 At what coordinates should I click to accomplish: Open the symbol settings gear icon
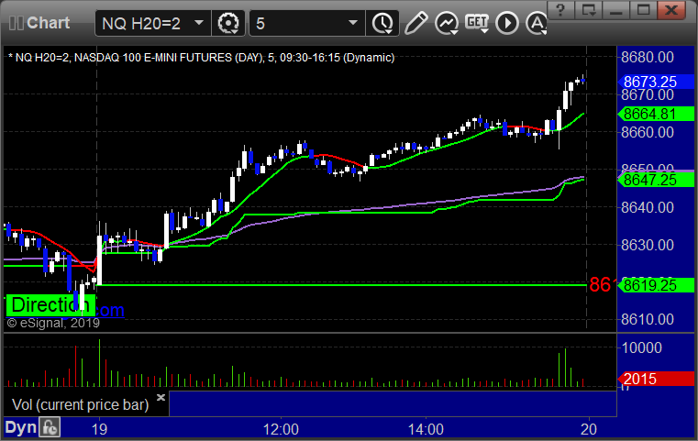pos(227,23)
